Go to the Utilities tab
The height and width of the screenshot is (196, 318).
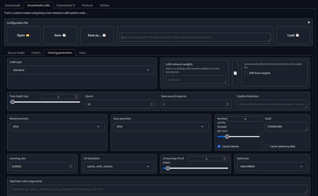click(104, 5)
